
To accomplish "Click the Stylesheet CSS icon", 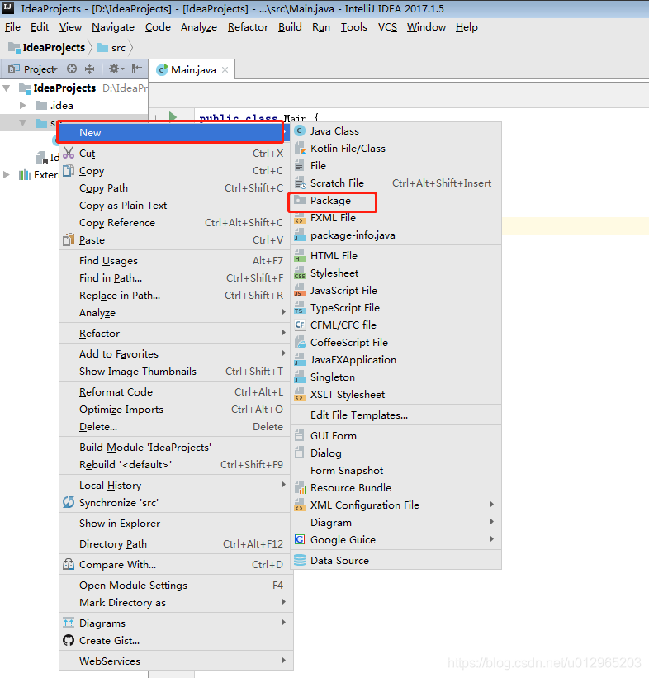I will coord(300,273).
